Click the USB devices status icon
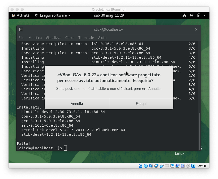The width and height of the screenshot is (218, 179). pos(161,166)
